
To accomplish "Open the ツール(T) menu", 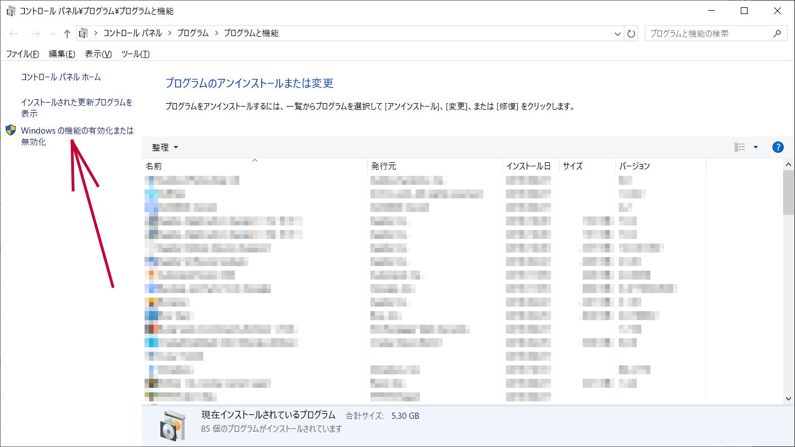I will coord(136,54).
